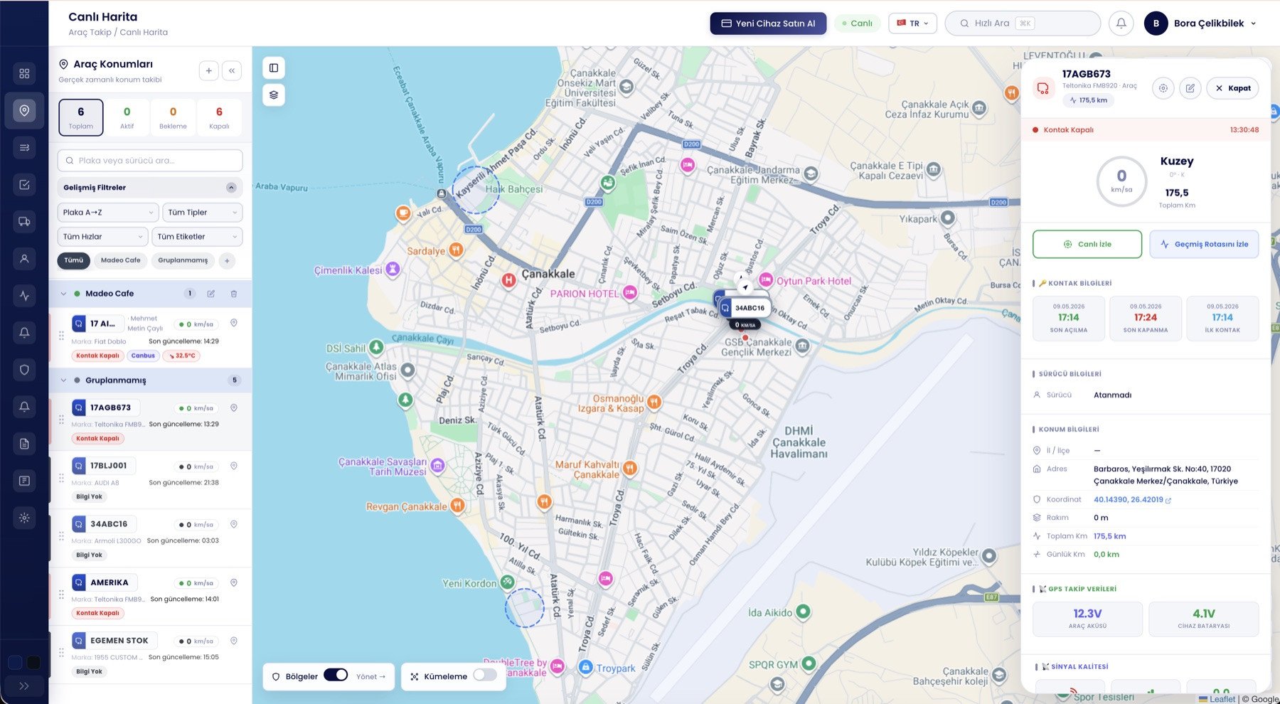The height and width of the screenshot is (704, 1280).
Task: Delete the Madeo Cafe group
Action: click(x=233, y=294)
